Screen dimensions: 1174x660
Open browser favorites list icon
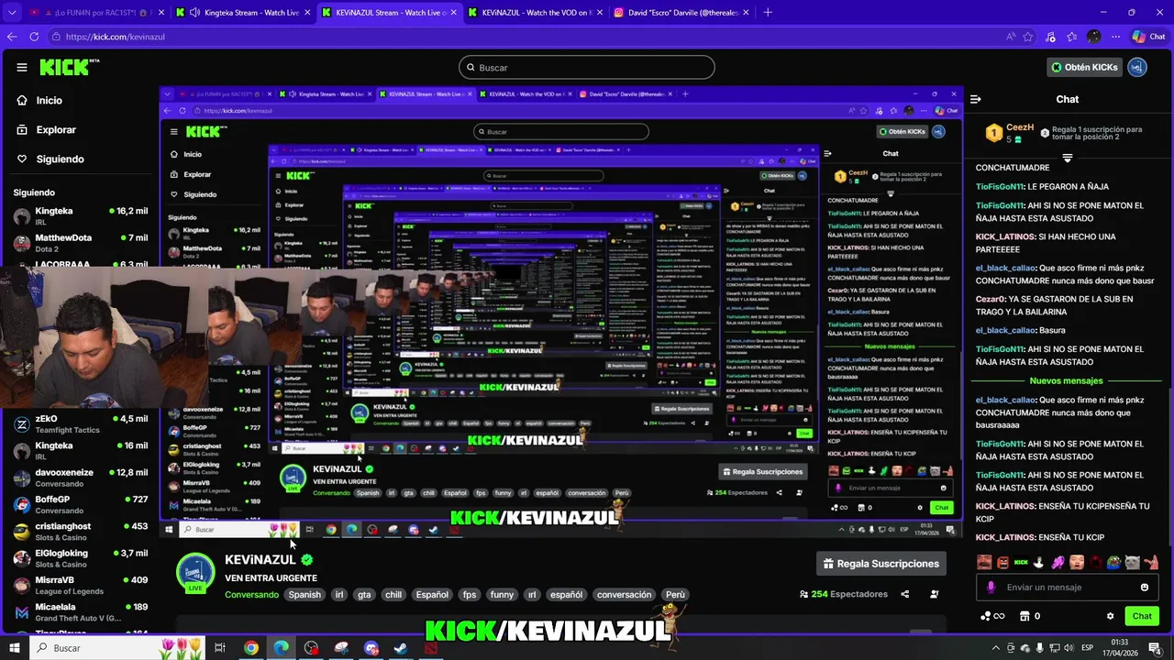tap(1072, 37)
